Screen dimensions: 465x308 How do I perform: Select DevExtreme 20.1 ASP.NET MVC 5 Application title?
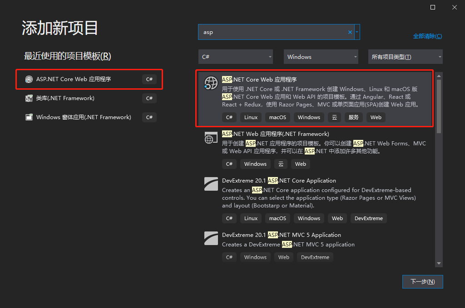tap(282, 235)
